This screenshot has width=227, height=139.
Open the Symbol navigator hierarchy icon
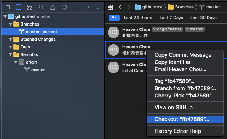coord(30,7)
